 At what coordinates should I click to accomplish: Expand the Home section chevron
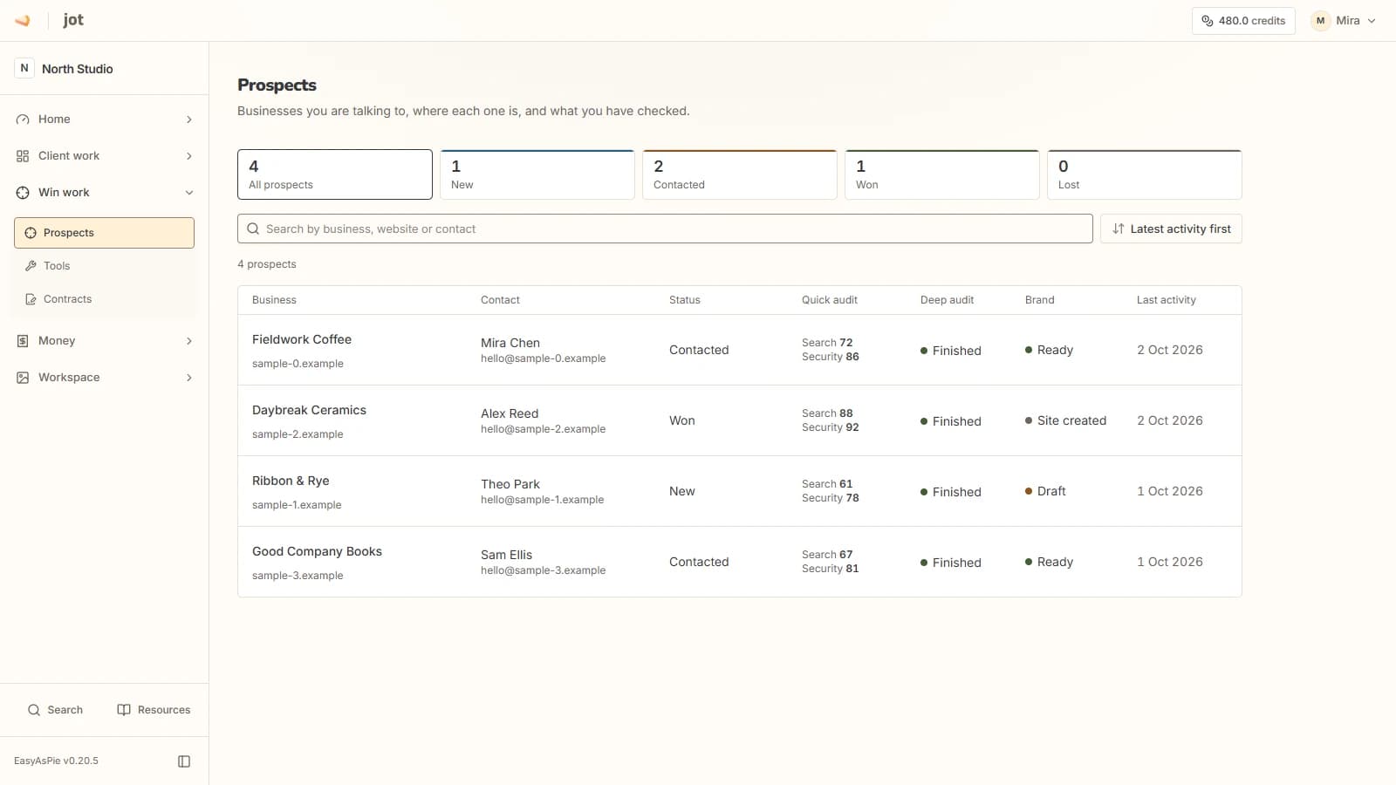pyautogui.click(x=189, y=119)
